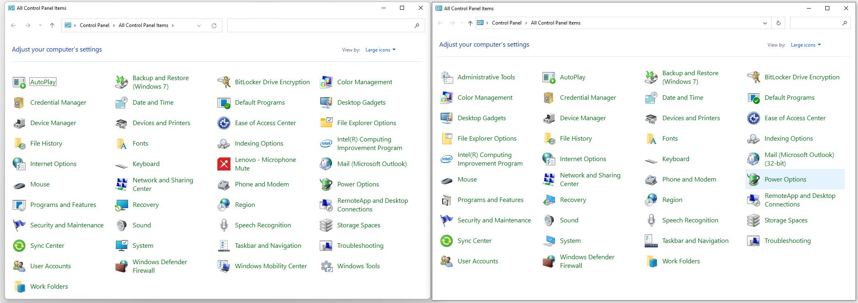858x303 pixels.
Task: Click the up arrow in the right window
Action: (x=470, y=23)
